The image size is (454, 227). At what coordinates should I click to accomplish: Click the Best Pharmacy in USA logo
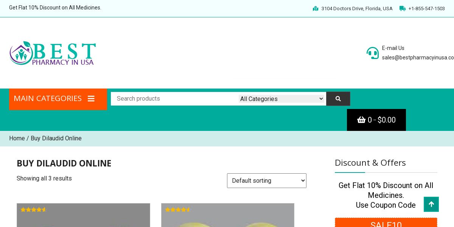pyautogui.click(x=53, y=53)
